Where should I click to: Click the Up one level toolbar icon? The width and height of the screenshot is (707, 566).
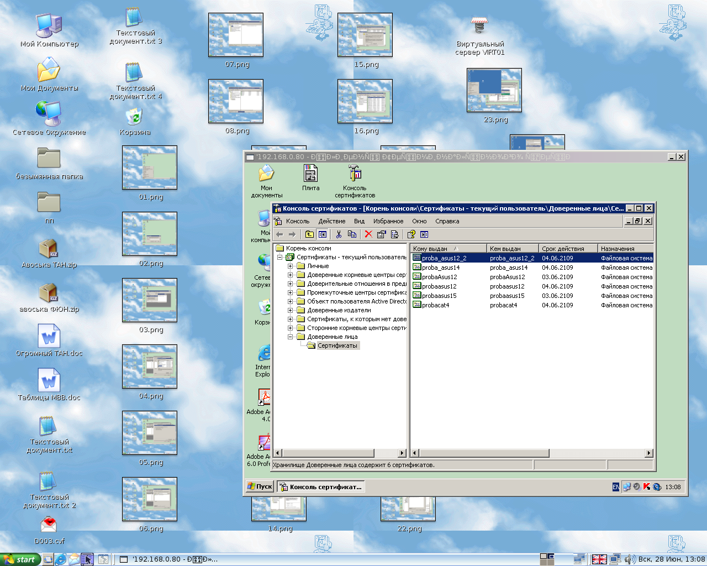(309, 234)
